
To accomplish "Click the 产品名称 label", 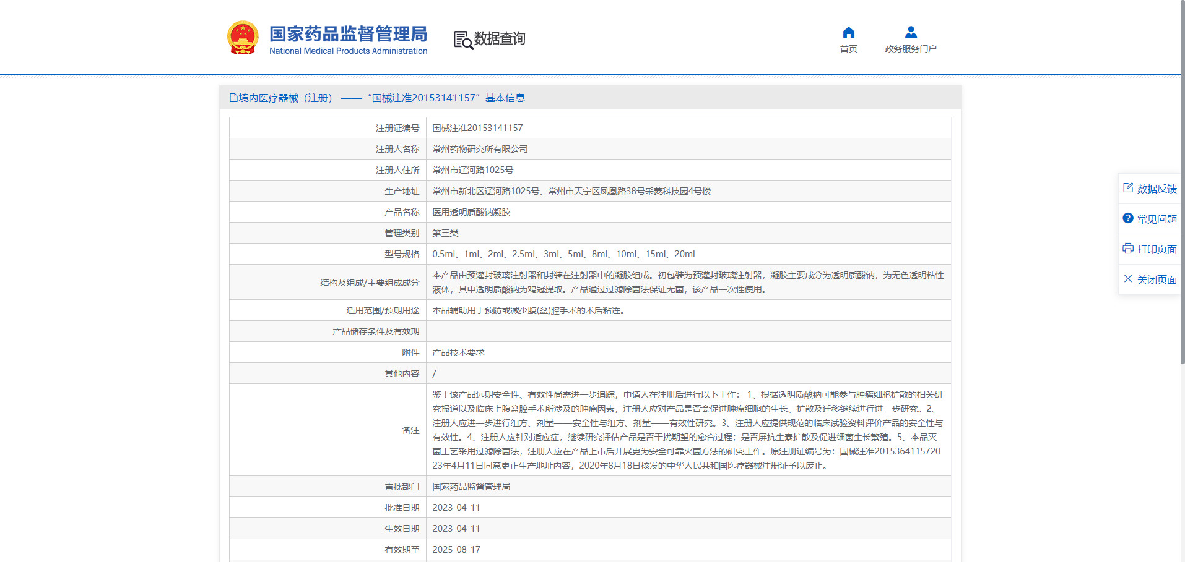I will coord(402,212).
